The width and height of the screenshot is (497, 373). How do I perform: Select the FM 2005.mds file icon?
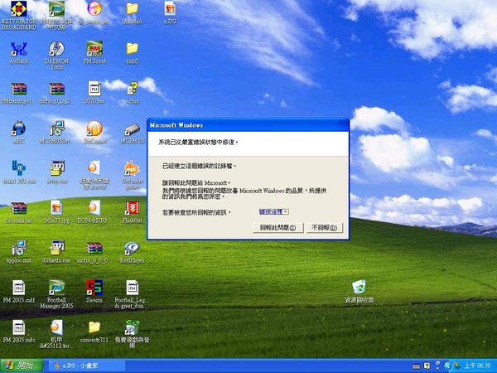19,327
